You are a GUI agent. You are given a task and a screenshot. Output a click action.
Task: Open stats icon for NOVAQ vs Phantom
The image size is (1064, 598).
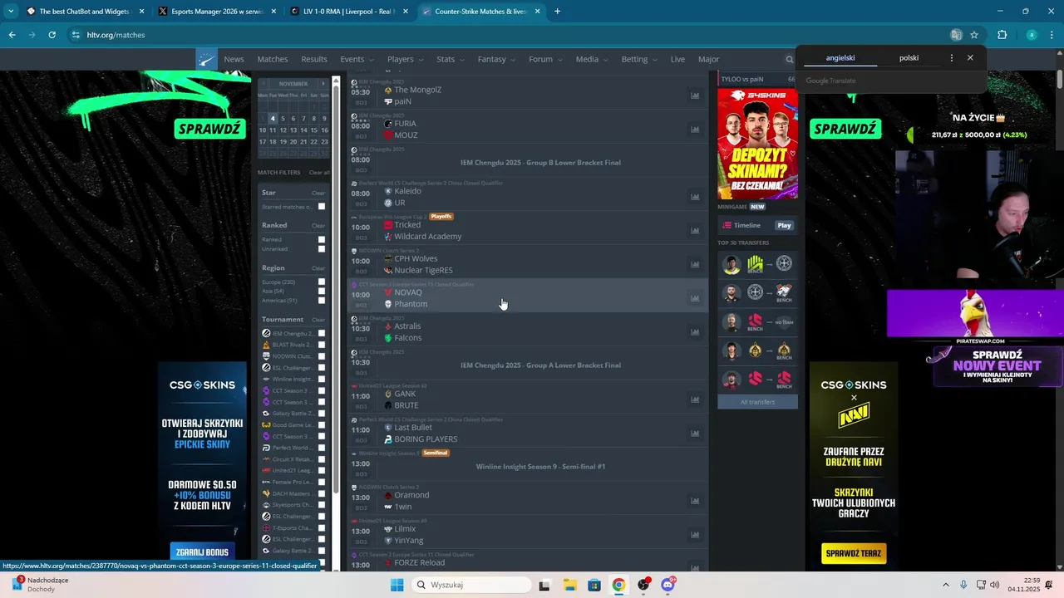(x=695, y=298)
